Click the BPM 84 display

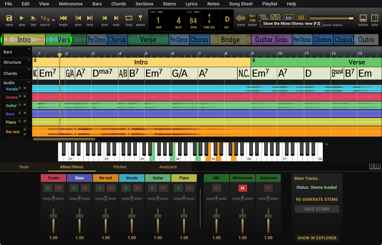[193, 21]
